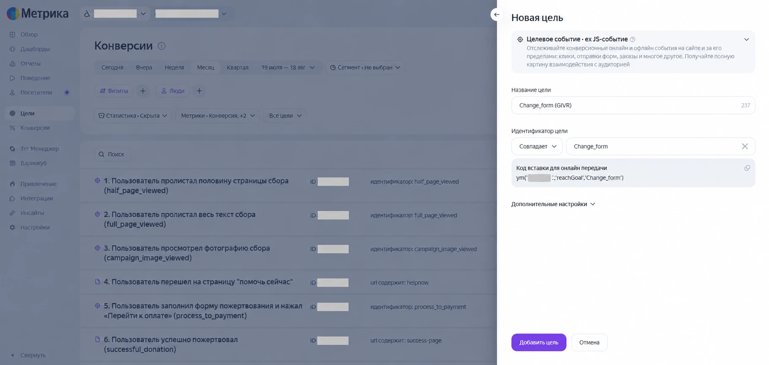Image resolution: width=769 pixels, height=365 pixels.
Task: Copy the insertion code with copy icon
Action: pos(747,168)
